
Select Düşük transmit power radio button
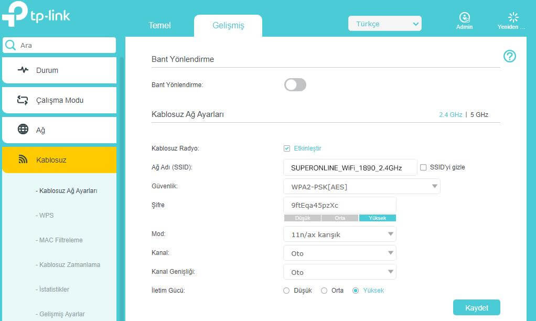[x=286, y=291]
